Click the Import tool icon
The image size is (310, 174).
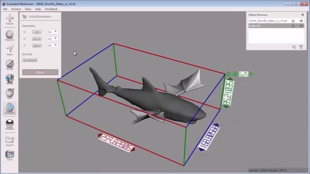point(10,19)
